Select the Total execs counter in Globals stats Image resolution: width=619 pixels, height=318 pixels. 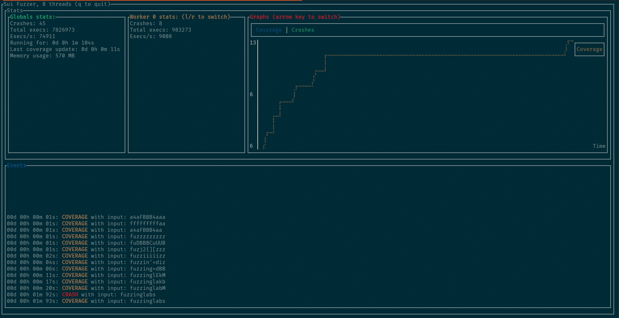point(42,30)
